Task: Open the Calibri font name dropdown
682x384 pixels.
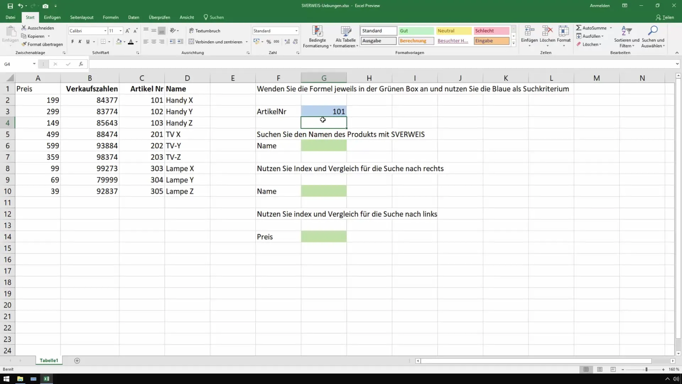Action: tap(105, 31)
